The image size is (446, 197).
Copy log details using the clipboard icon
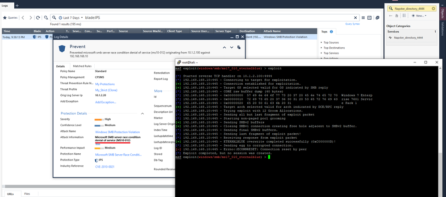click(x=239, y=47)
